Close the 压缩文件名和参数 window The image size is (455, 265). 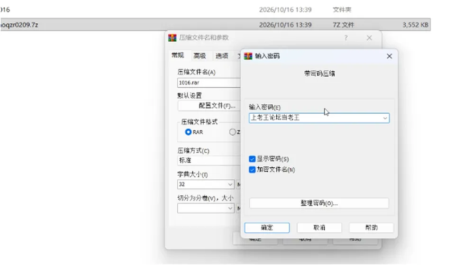[369, 38]
